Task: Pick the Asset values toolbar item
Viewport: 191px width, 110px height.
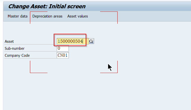Action: [x=78, y=16]
